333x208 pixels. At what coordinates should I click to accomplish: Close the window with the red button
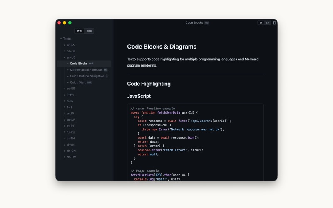pyautogui.click(x=59, y=23)
